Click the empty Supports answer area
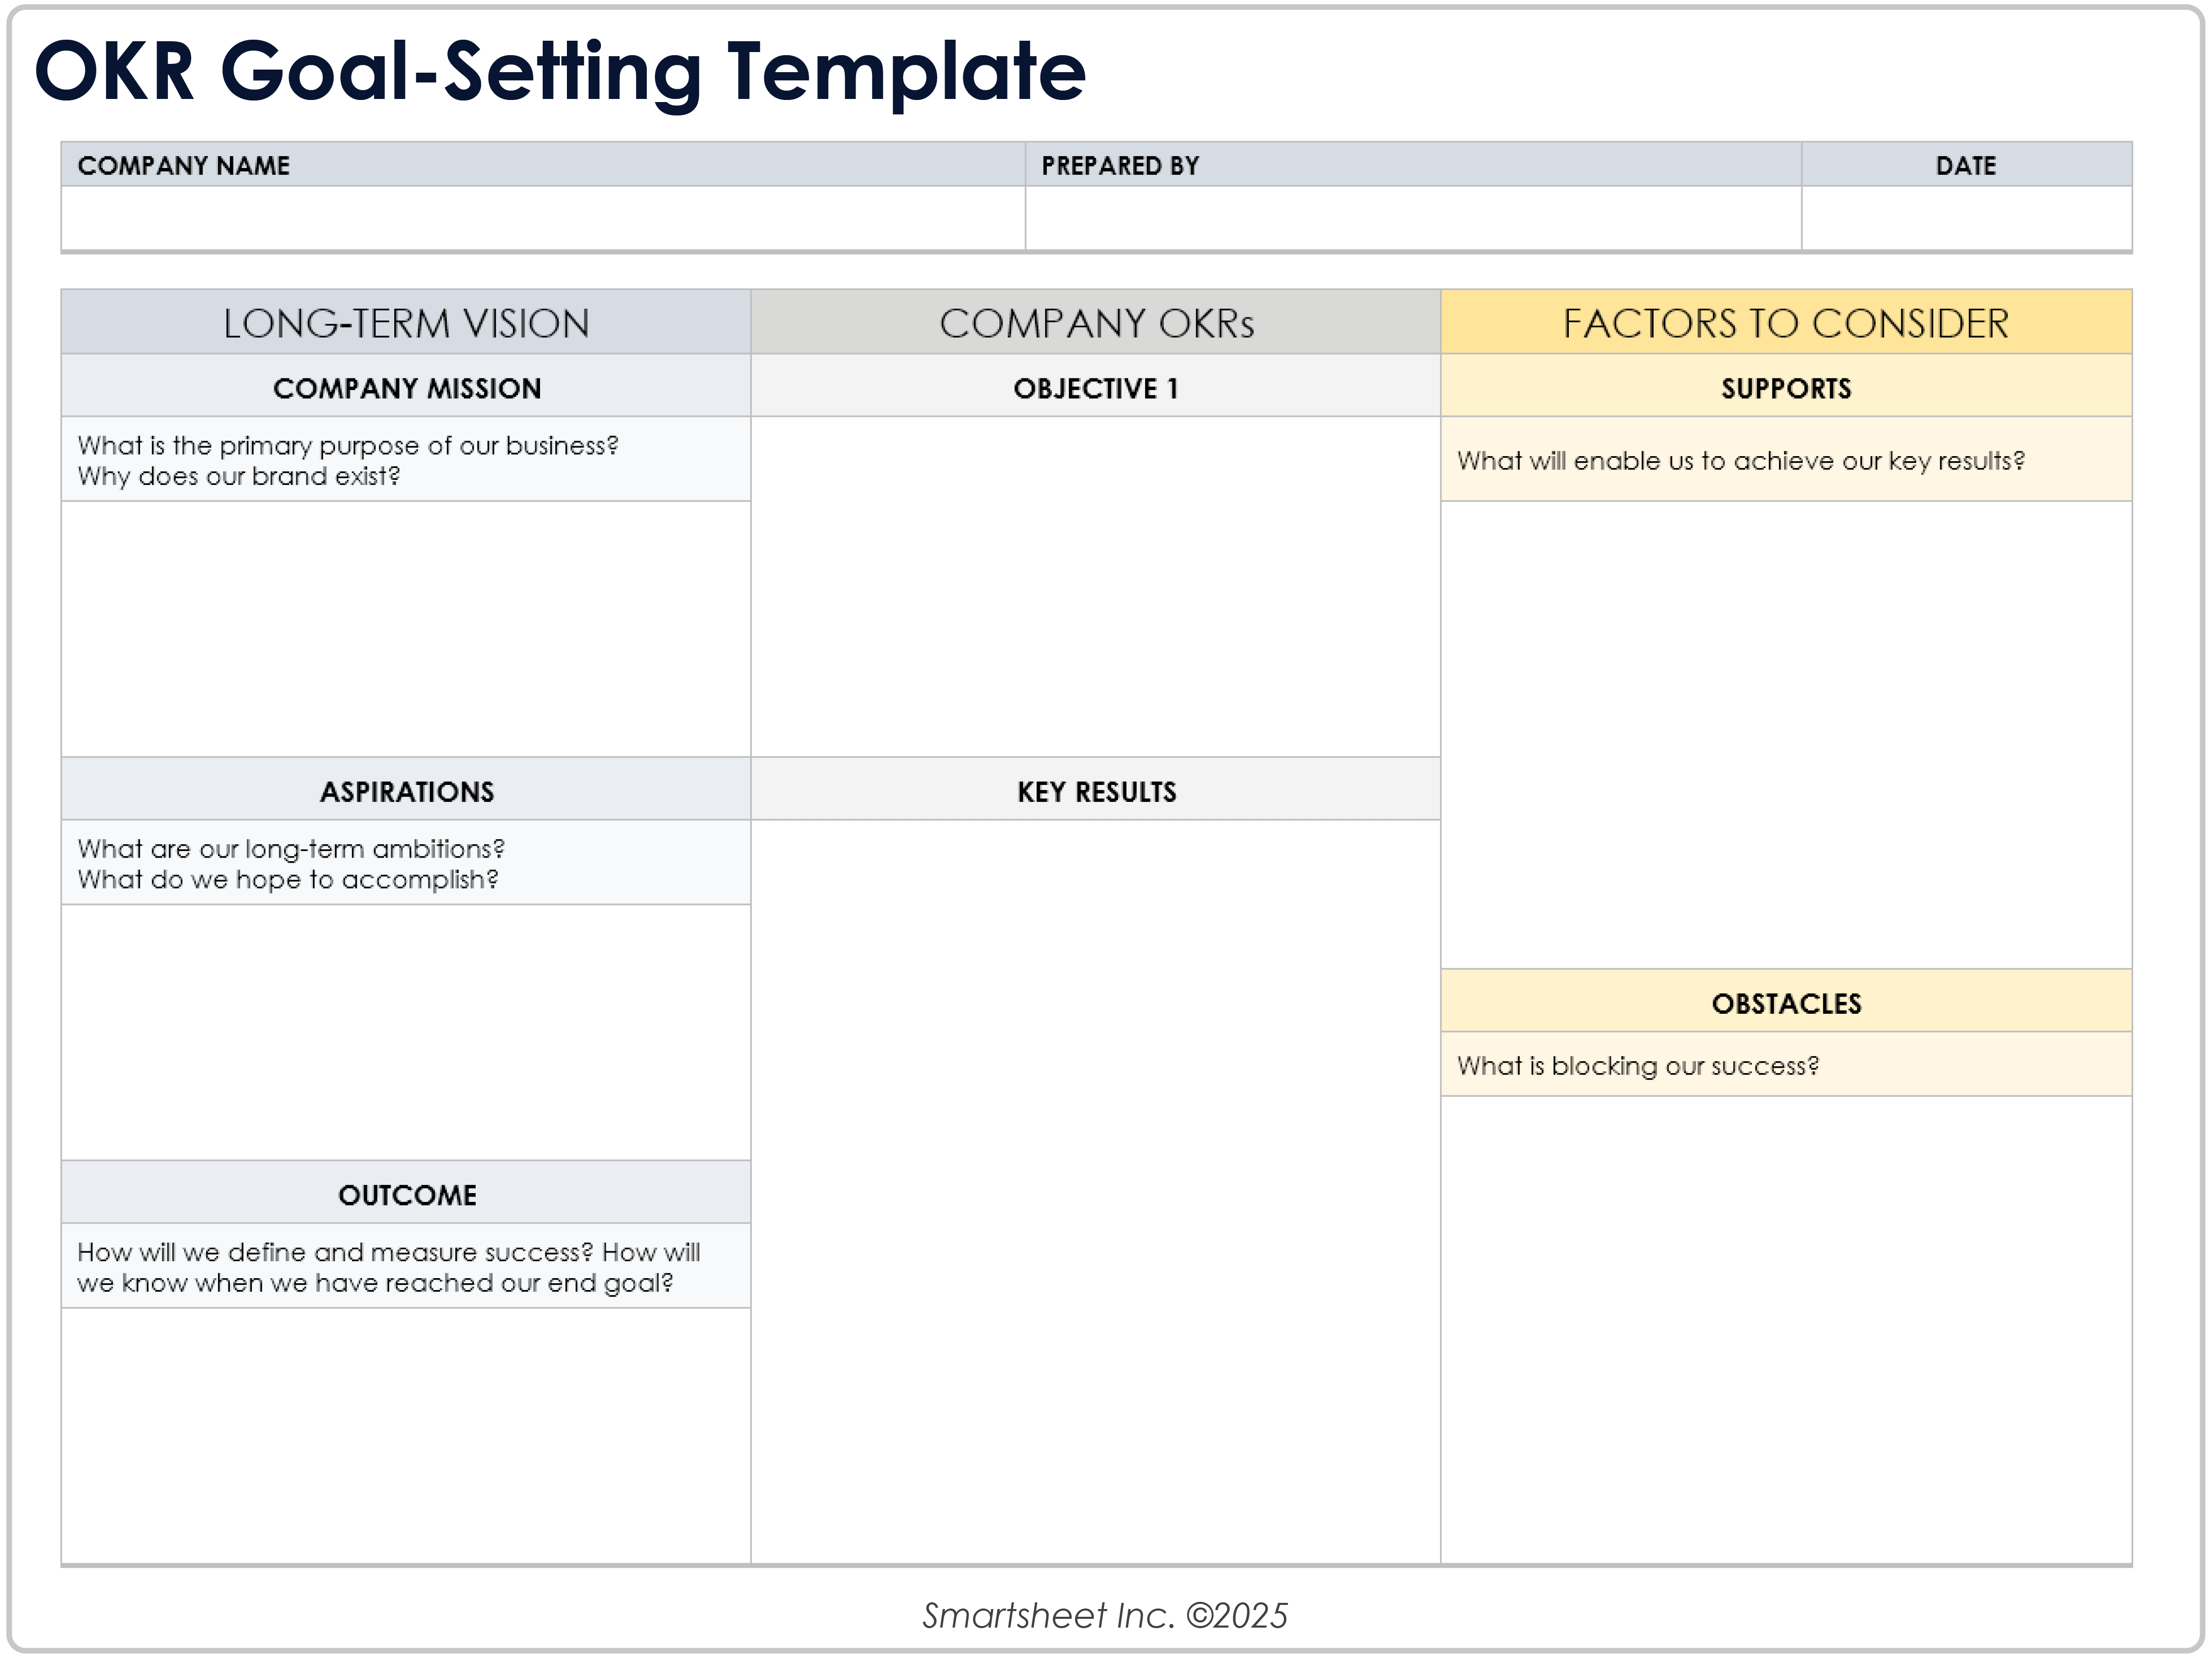 point(1785,734)
